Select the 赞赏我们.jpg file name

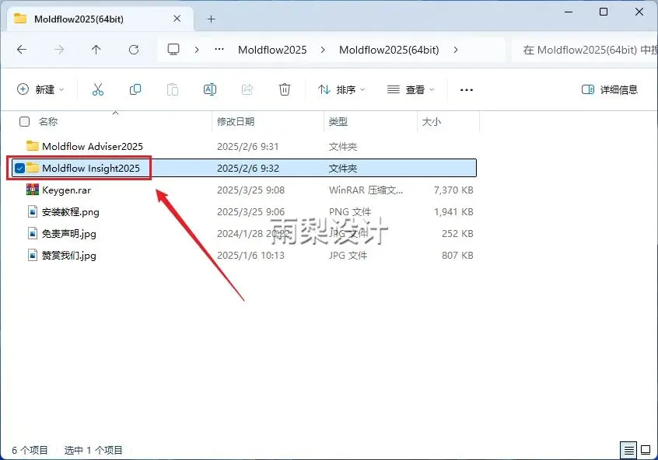(x=68, y=256)
